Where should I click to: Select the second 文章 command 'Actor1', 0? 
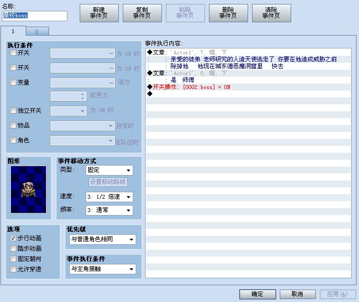coord(249,73)
